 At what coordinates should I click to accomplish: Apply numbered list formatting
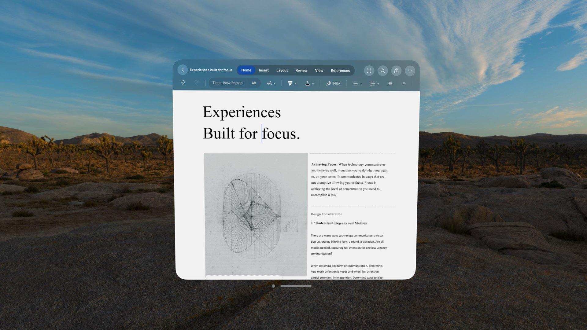click(x=372, y=83)
